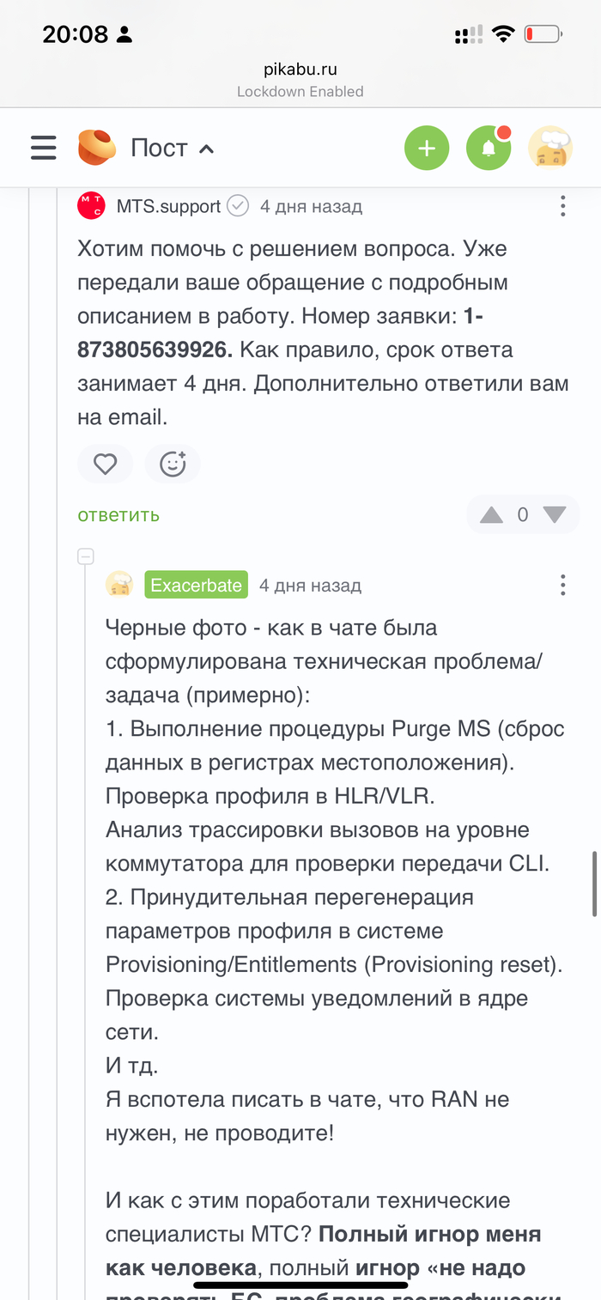
Task: Like the MTS.support comment with the heart
Action: tap(105, 465)
